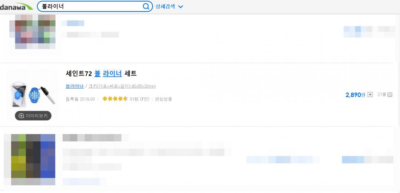Click the 2,890원 price link
The width and height of the screenshot is (400, 193).
355,95
